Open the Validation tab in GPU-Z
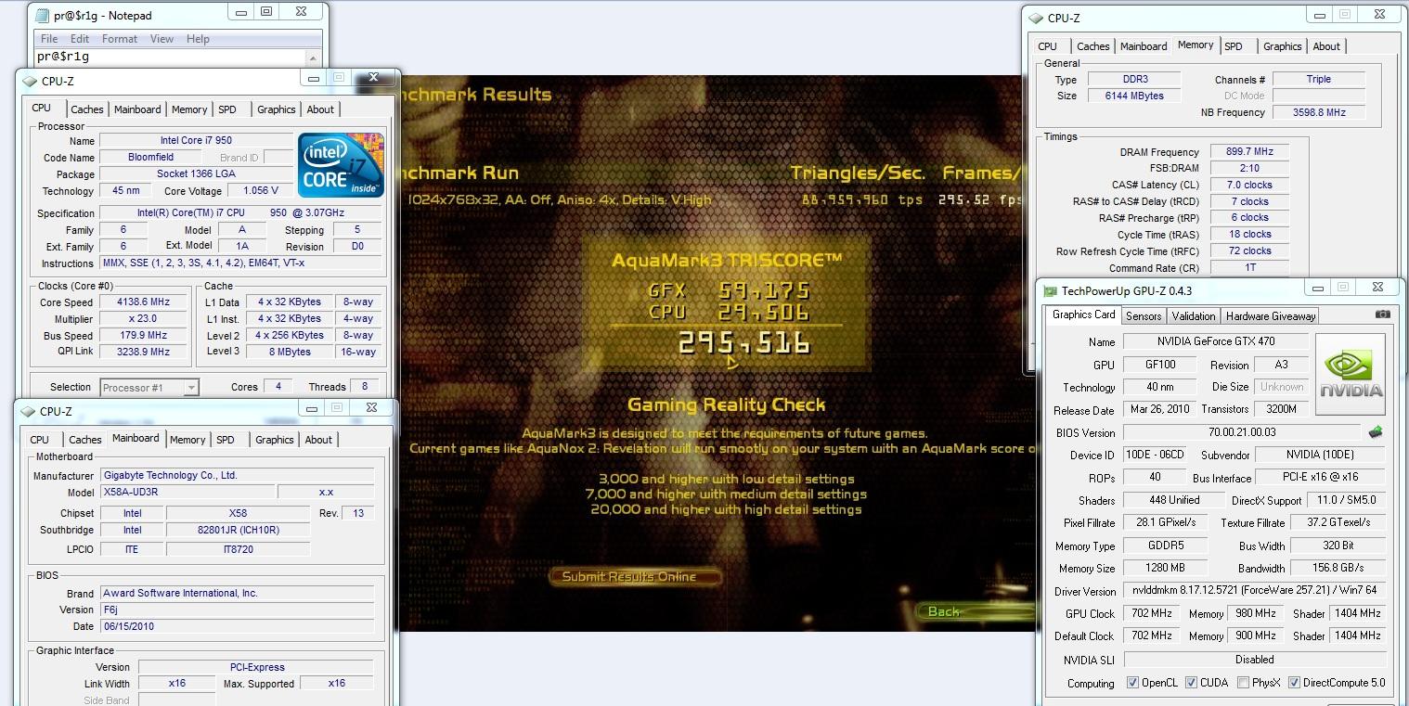The height and width of the screenshot is (706, 1409). 1194,316
